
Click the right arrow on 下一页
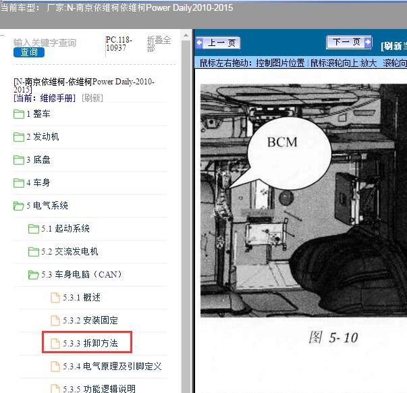[x=368, y=42]
